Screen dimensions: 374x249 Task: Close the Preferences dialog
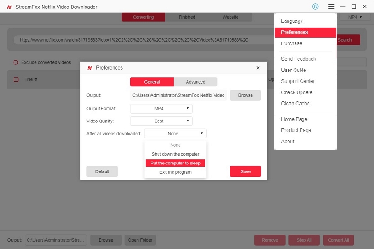point(258,68)
